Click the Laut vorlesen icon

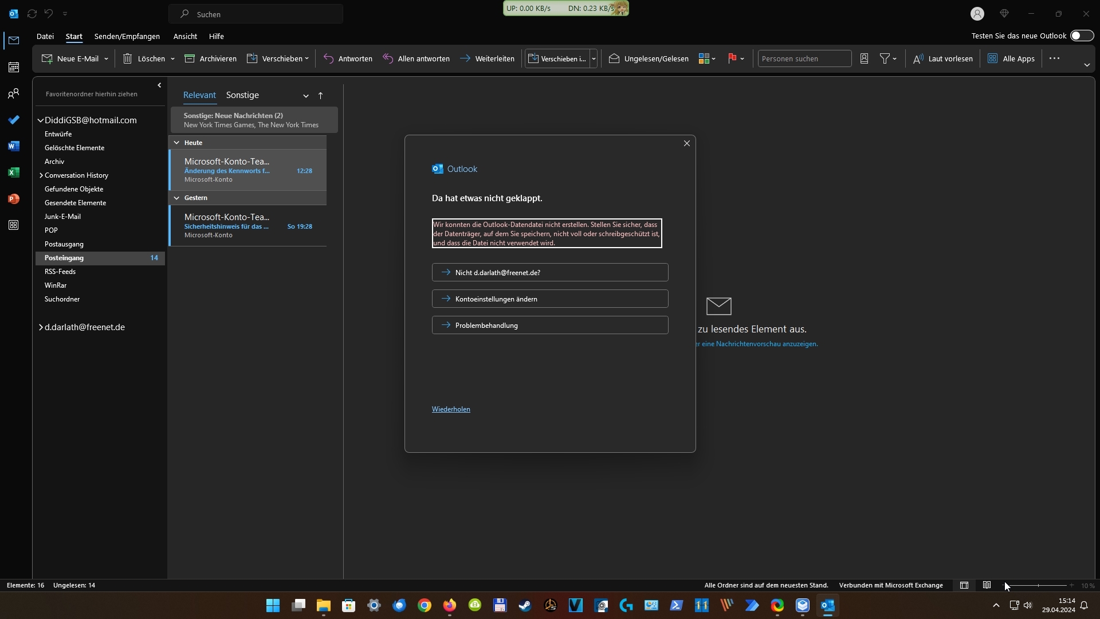918,58
